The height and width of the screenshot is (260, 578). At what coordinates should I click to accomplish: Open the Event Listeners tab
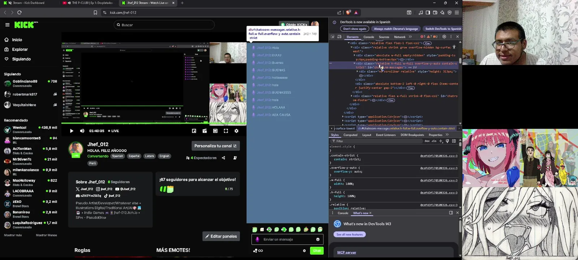coord(386,135)
